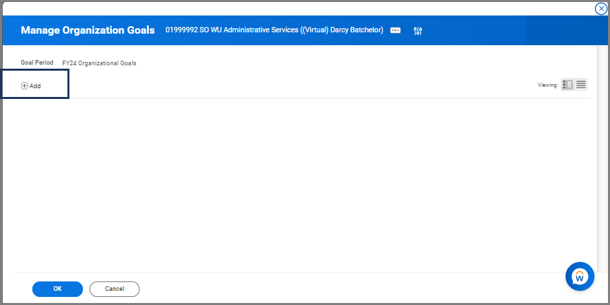The width and height of the screenshot is (610, 305).
Task: Open the Workday assistant chat bubble
Action: 580,276
